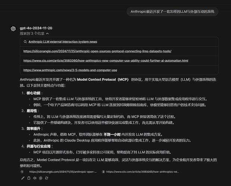
Task: Click the bullet starting with 'MCP 提供了一套集成'
Action: (x=121, y=99)
